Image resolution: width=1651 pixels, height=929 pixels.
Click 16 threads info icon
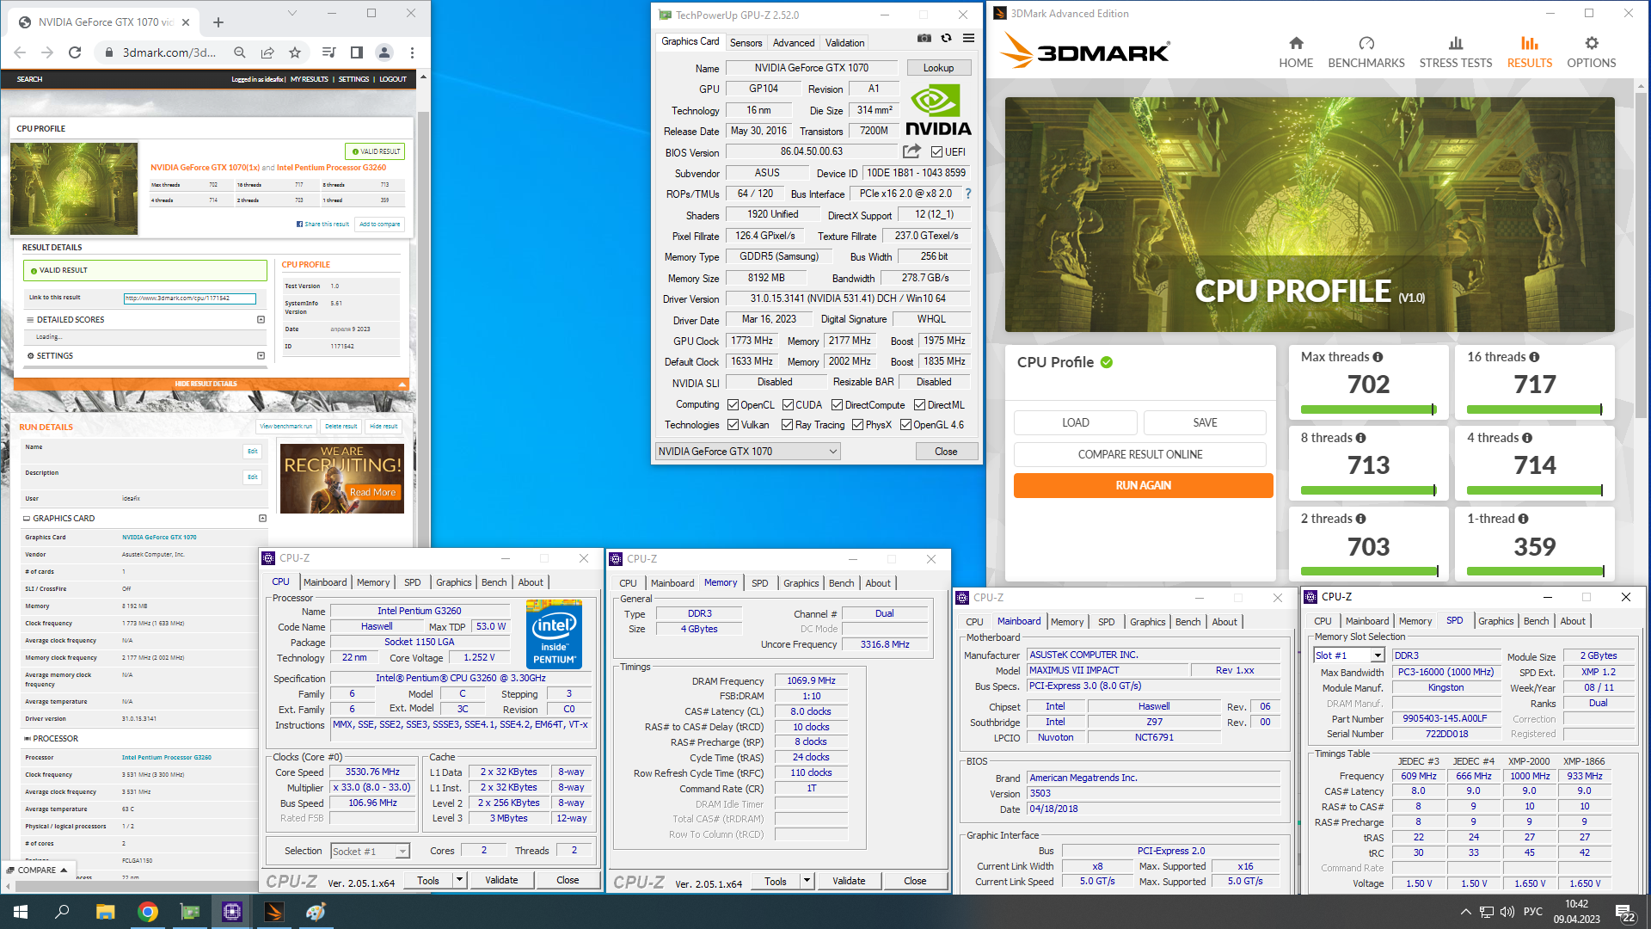[1534, 357]
